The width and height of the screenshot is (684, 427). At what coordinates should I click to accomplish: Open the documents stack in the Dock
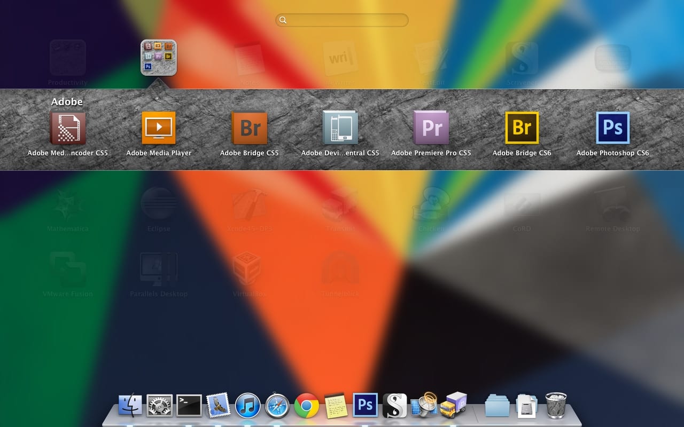click(527, 406)
